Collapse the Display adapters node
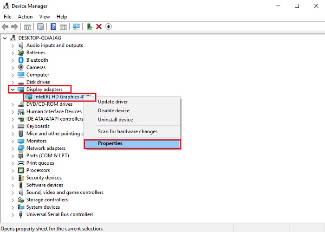Image resolution: width=325 pixels, height=232 pixels. pyautogui.click(x=13, y=90)
